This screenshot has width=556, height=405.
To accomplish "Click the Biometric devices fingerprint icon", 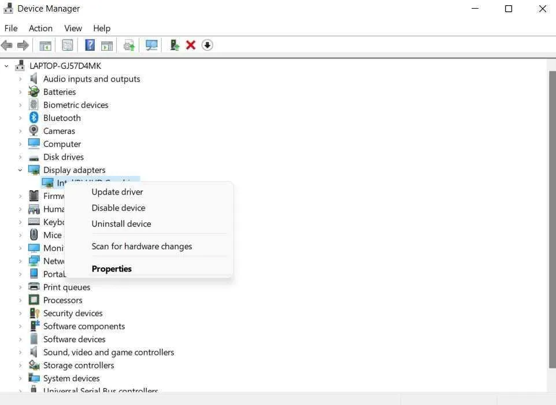I will tap(34, 105).
